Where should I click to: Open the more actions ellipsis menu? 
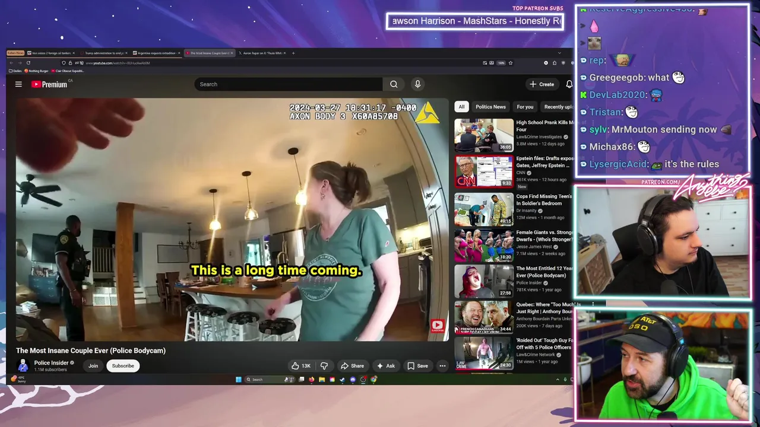coord(442,366)
